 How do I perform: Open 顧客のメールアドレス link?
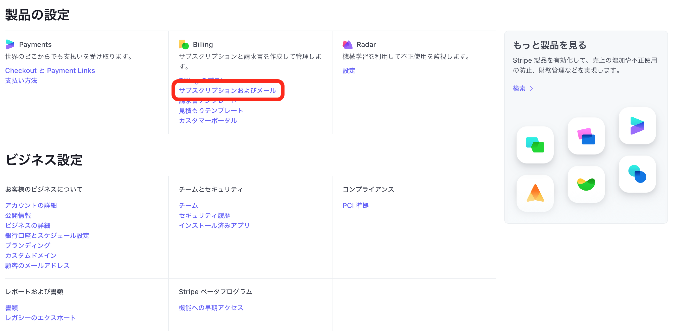[37, 266]
